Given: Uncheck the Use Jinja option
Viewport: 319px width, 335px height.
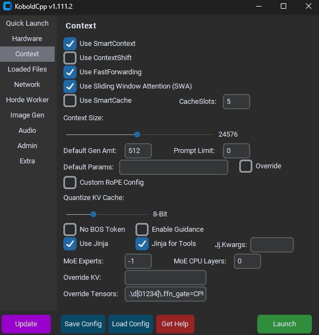Looking at the screenshot, I should pyautogui.click(x=70, y=244).
